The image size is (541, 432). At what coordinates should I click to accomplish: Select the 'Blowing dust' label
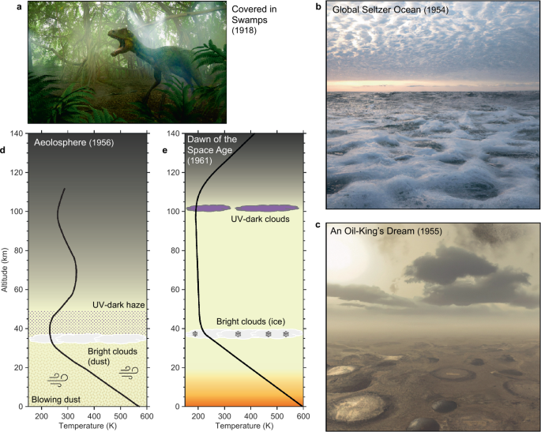pos(56,400)
